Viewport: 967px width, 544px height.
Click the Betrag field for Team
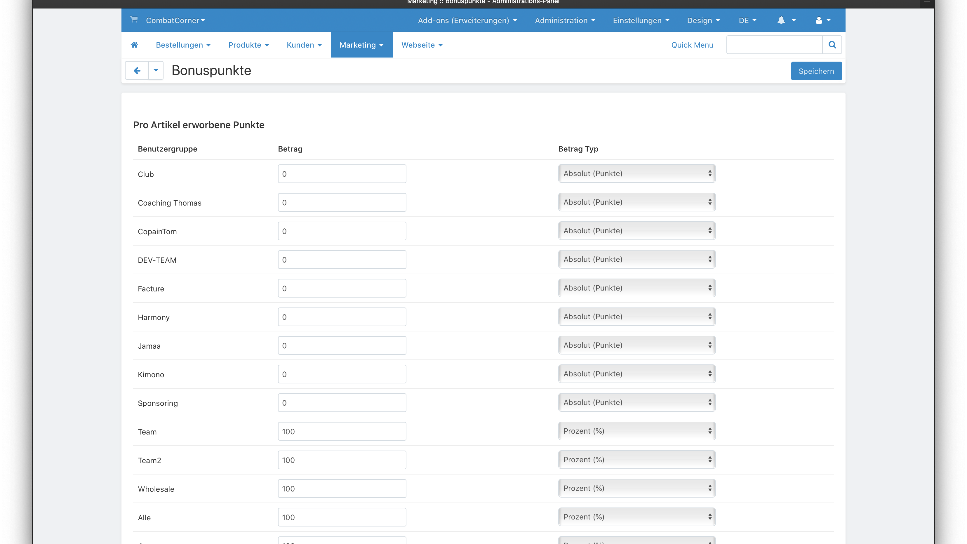pyautogui.click(x=342, y=431)
